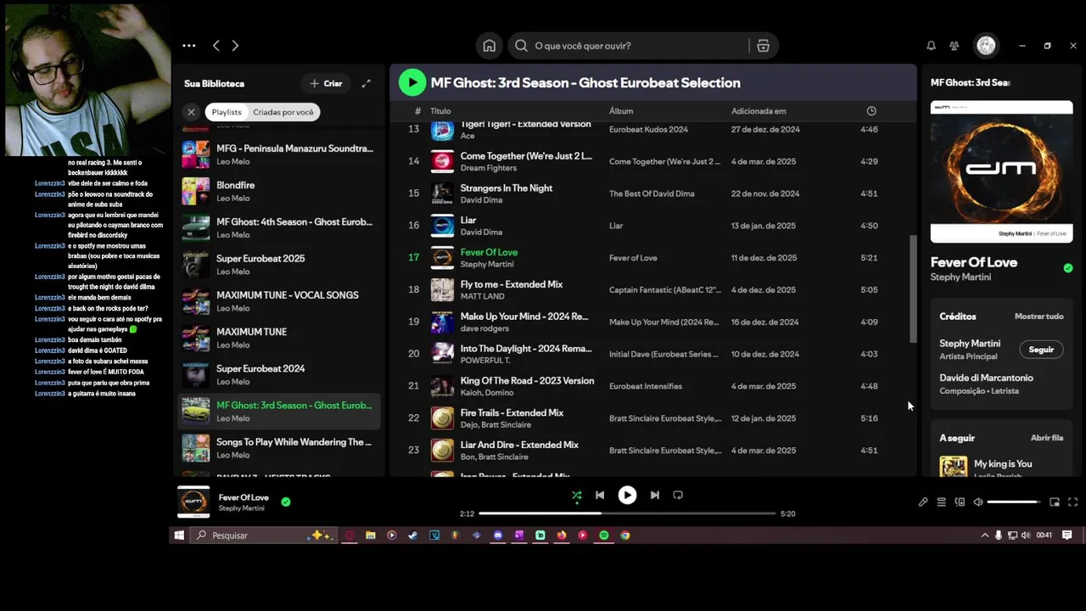Viewport: 1086px width, 611px height.
Task: Open the user profile avatar
Action: 986,46
